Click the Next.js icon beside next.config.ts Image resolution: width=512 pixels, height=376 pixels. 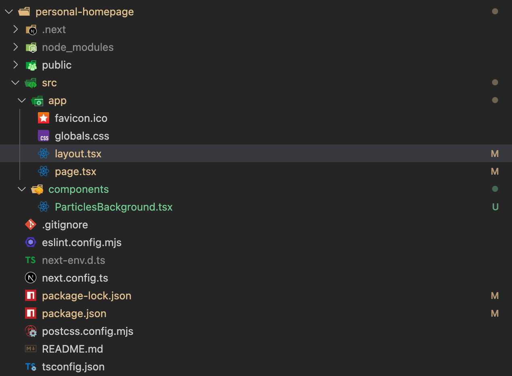click(30, 278)
